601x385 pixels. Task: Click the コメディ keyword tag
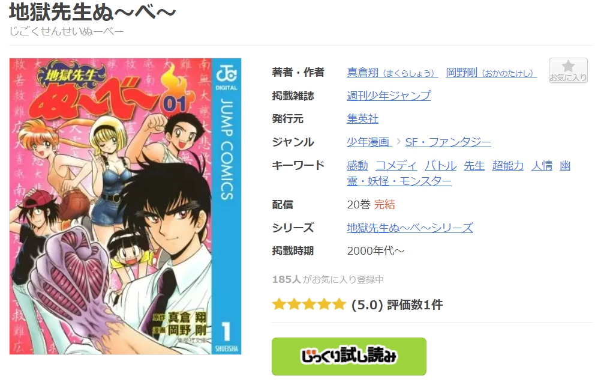click(396, 165)
